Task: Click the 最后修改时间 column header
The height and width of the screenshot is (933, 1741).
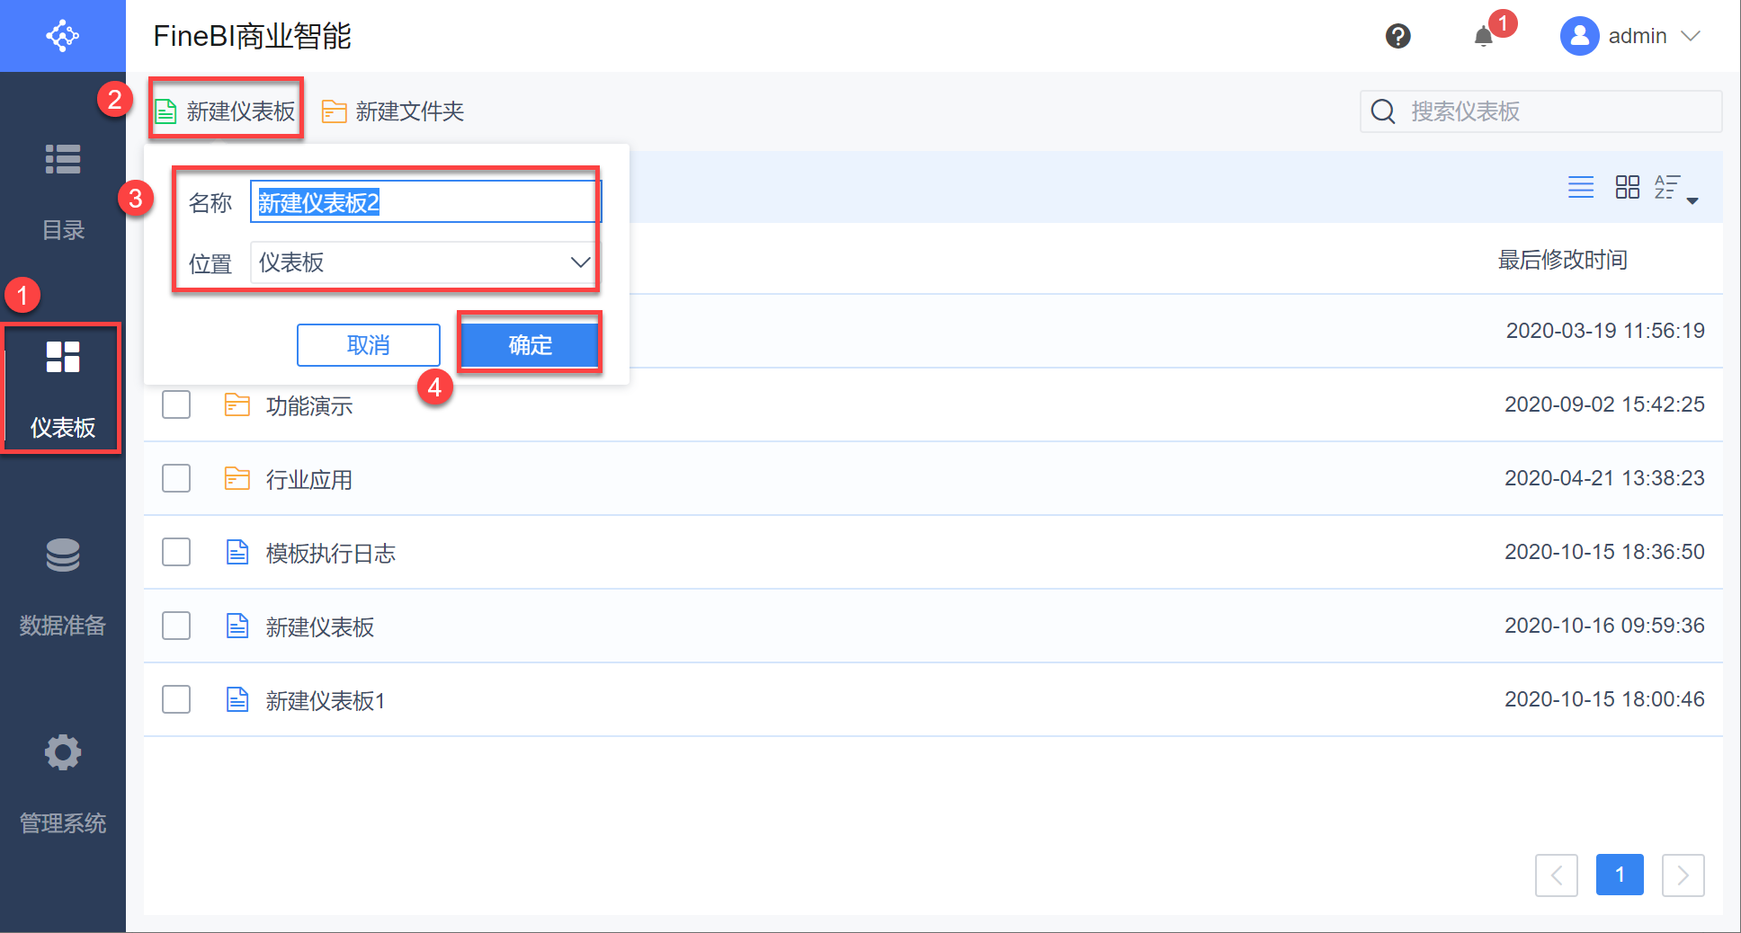Action: (1563, 260)
